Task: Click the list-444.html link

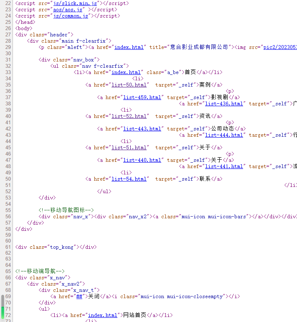Action: 223,135
